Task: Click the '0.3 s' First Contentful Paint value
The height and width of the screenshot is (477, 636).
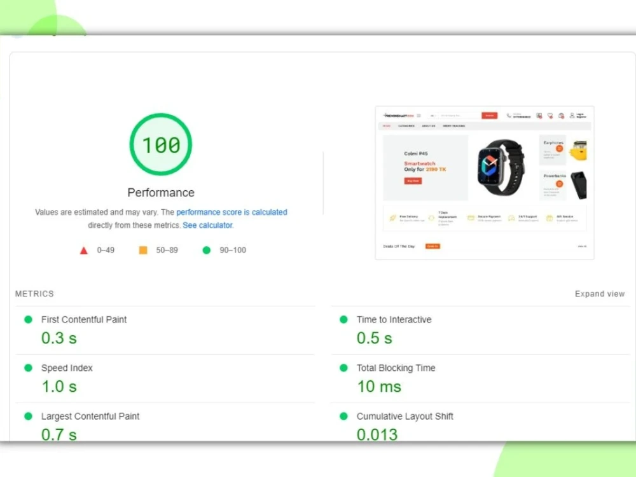Action: click(x=59, y=338)
